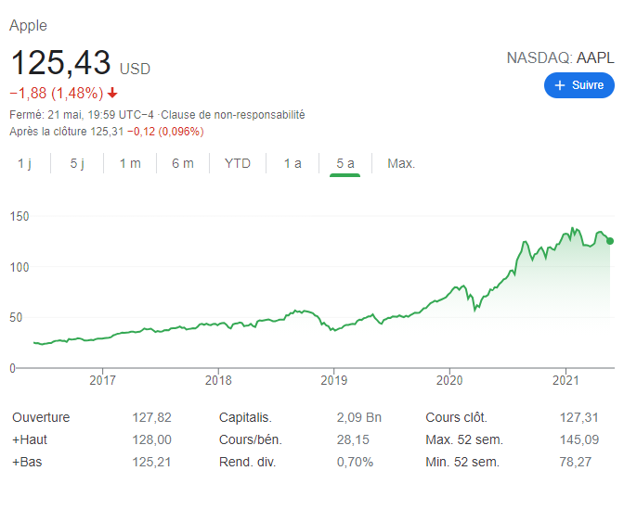Click the red down arrow price indicator
The height and width of the screenshot is (509, 637).
pos(112,93)
